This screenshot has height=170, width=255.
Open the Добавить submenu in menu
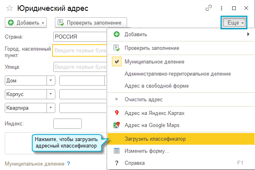180,35
